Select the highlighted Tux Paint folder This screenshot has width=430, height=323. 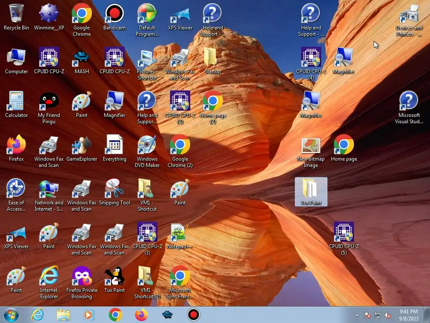(311, 192)
